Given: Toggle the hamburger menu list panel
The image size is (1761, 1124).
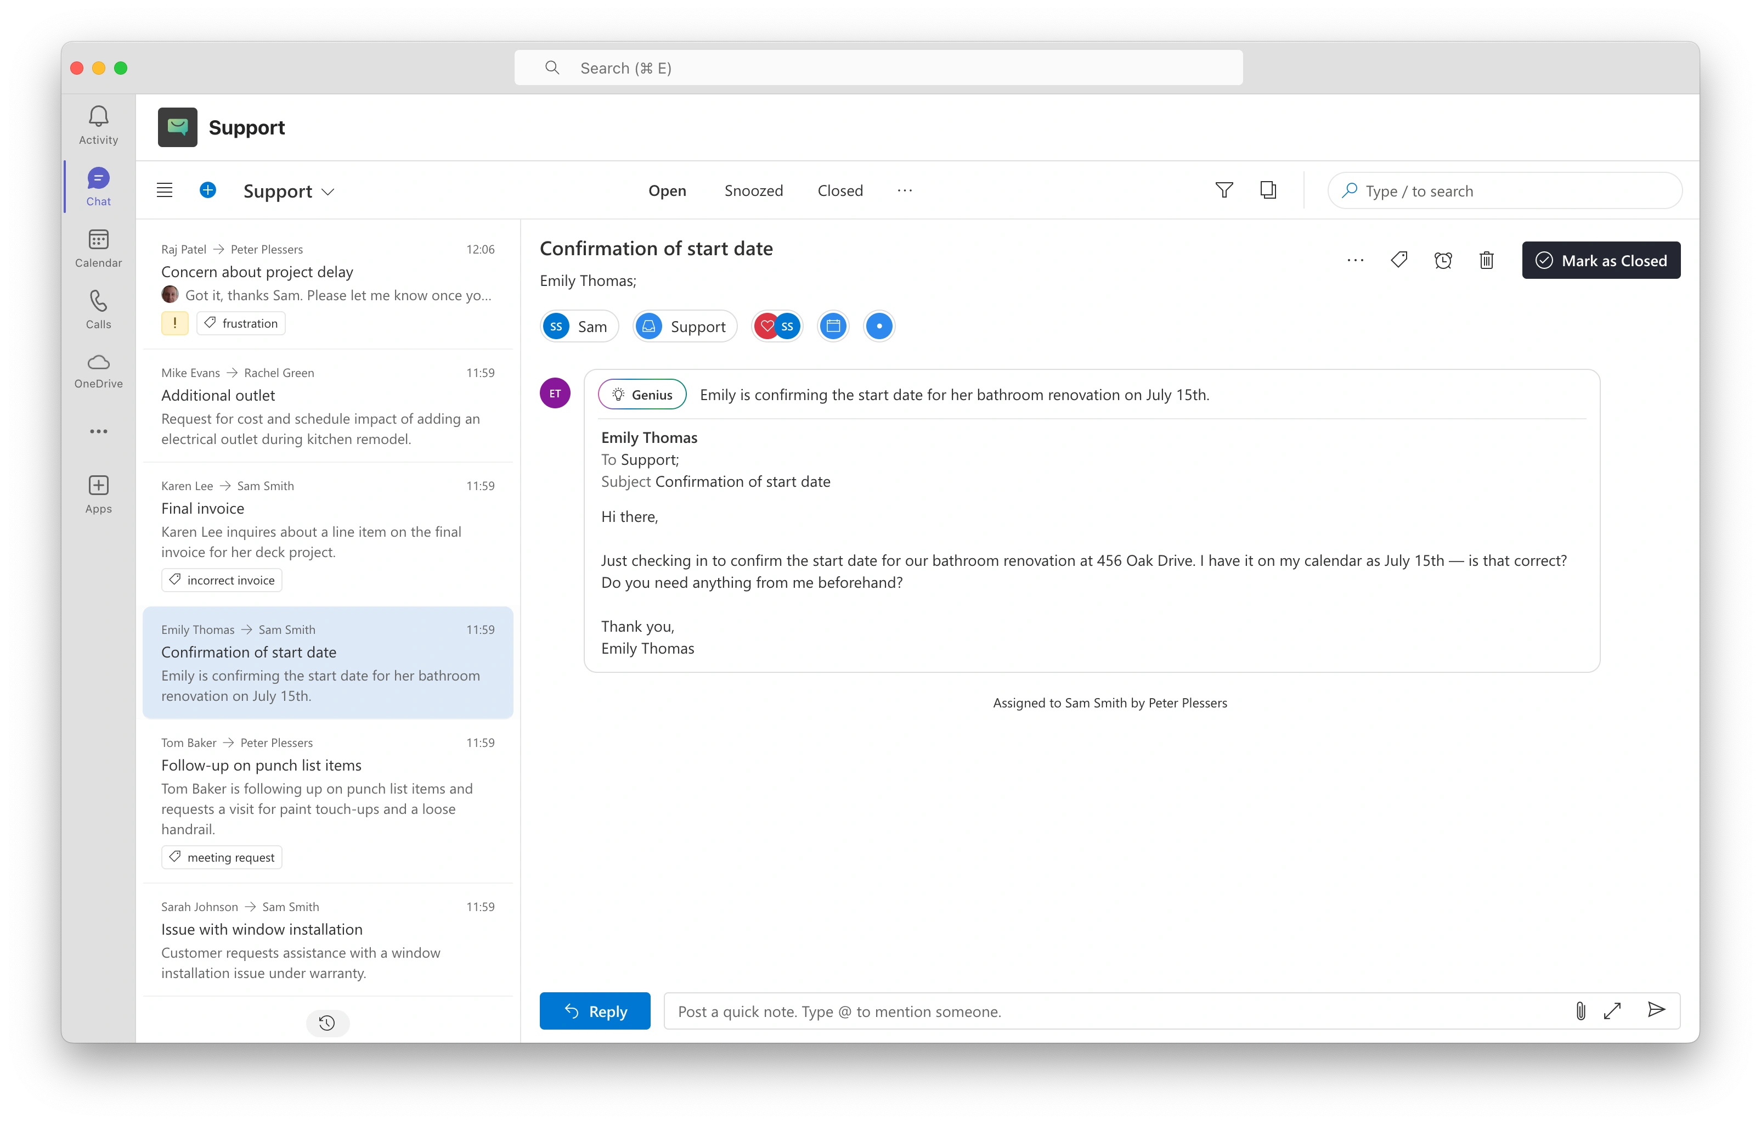Looking at the screenshot, I should 165,190.
